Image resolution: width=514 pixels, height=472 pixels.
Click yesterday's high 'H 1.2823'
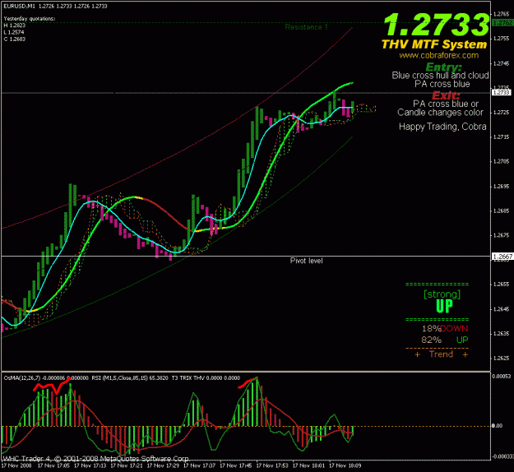(x=15, y=25)
